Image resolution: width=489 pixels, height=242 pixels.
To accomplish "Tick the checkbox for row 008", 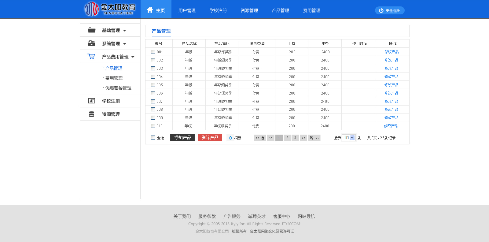I will click(x=153, y=110).
